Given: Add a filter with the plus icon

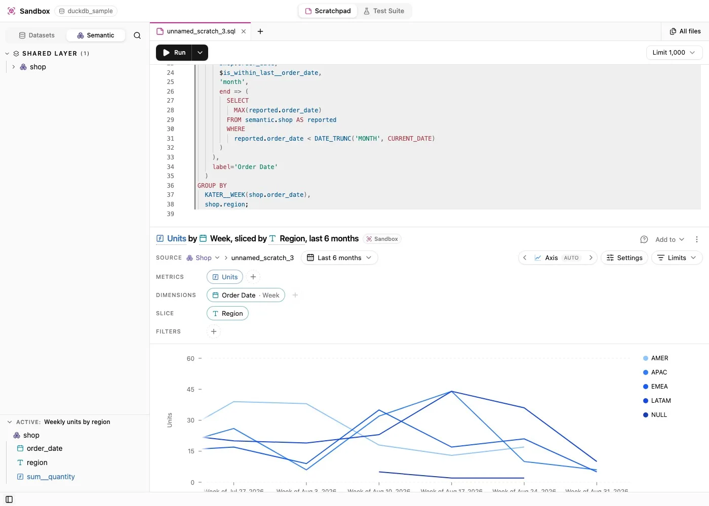Looking at the screenshot, I should pos(214,331).
